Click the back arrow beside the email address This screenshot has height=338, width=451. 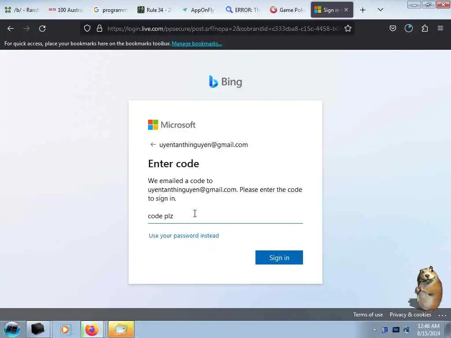tap(153, 144)
